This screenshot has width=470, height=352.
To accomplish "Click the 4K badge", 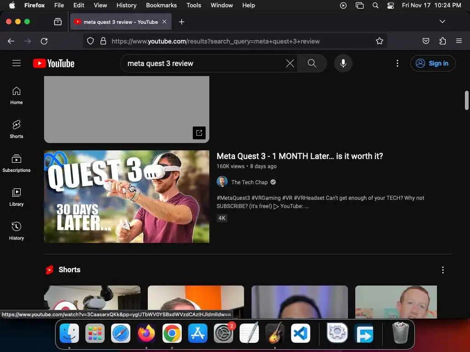I will click(222, 218).
